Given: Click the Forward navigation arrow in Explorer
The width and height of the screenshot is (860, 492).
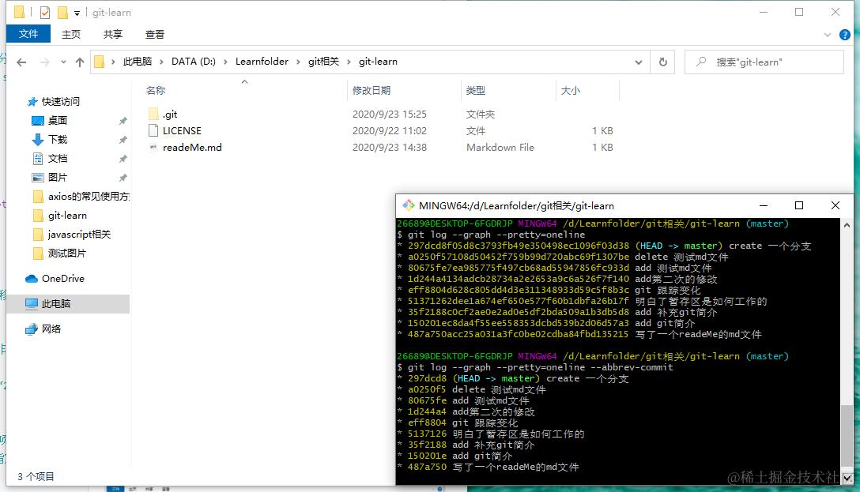Looking at the screenshot, I should [x=44, y=62].
